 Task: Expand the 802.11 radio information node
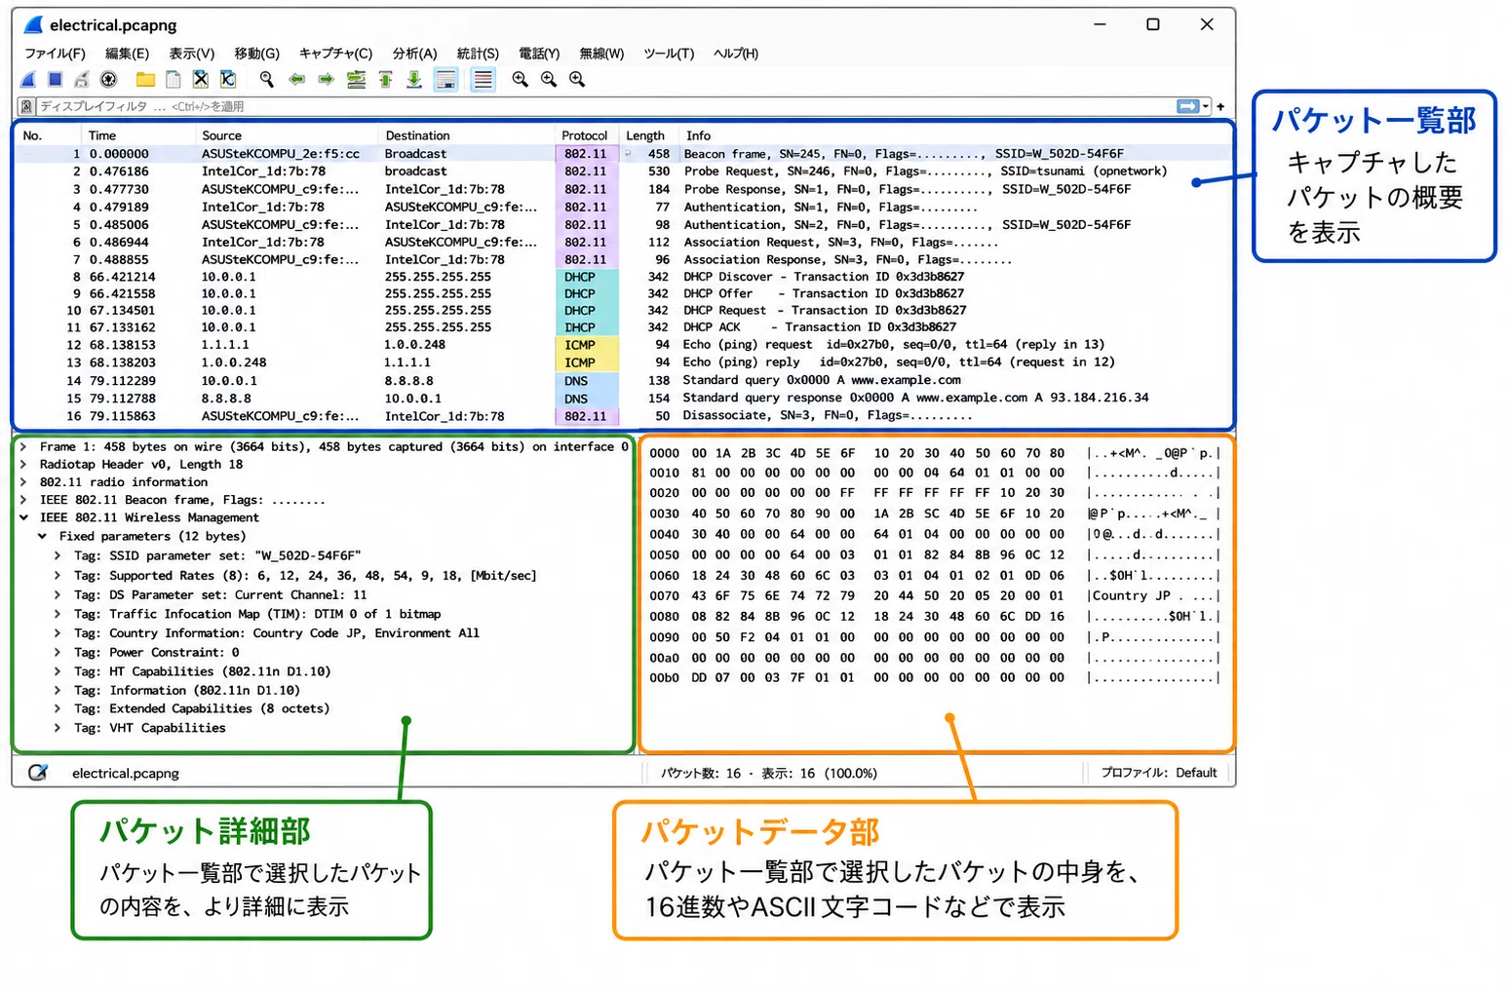click(x=23, y=482)
